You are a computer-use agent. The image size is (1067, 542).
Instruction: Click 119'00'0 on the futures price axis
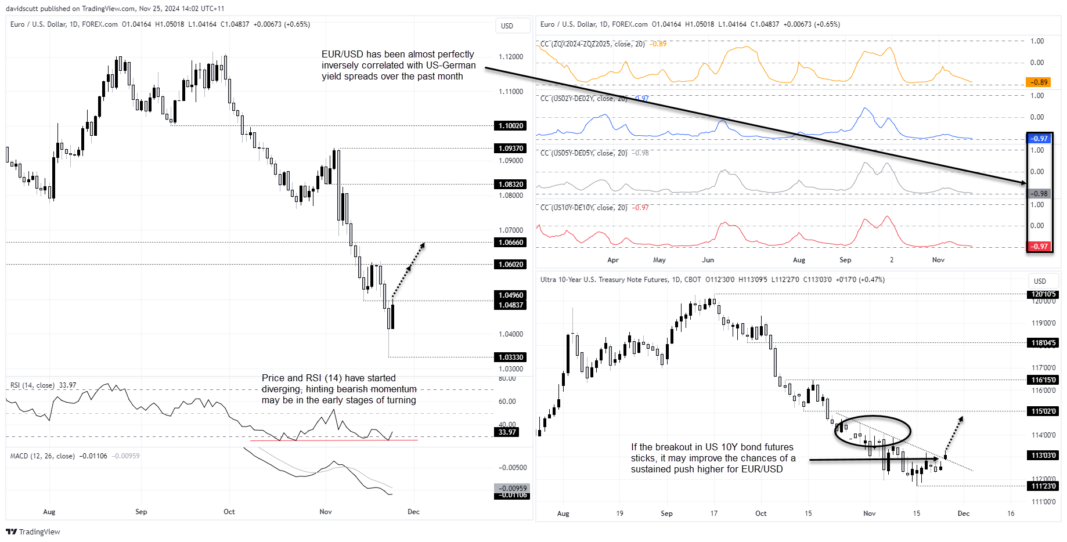pyautogui.click(x=1043, y=323)
